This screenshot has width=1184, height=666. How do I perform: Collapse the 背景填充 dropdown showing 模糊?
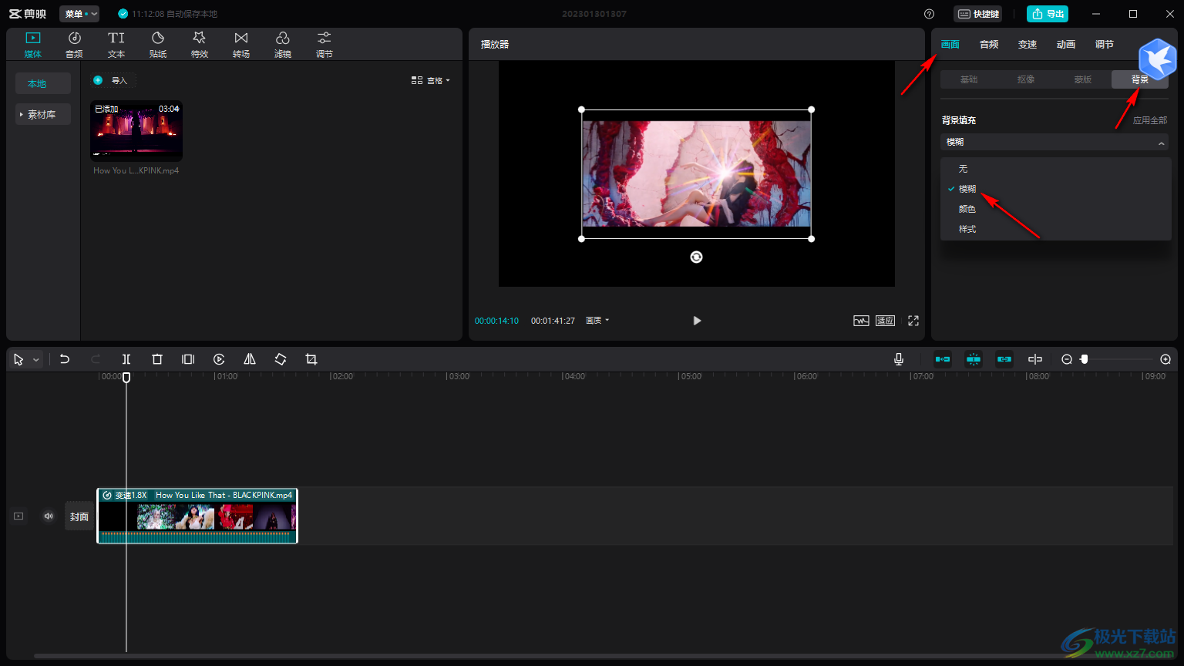tap(1054, 142)
